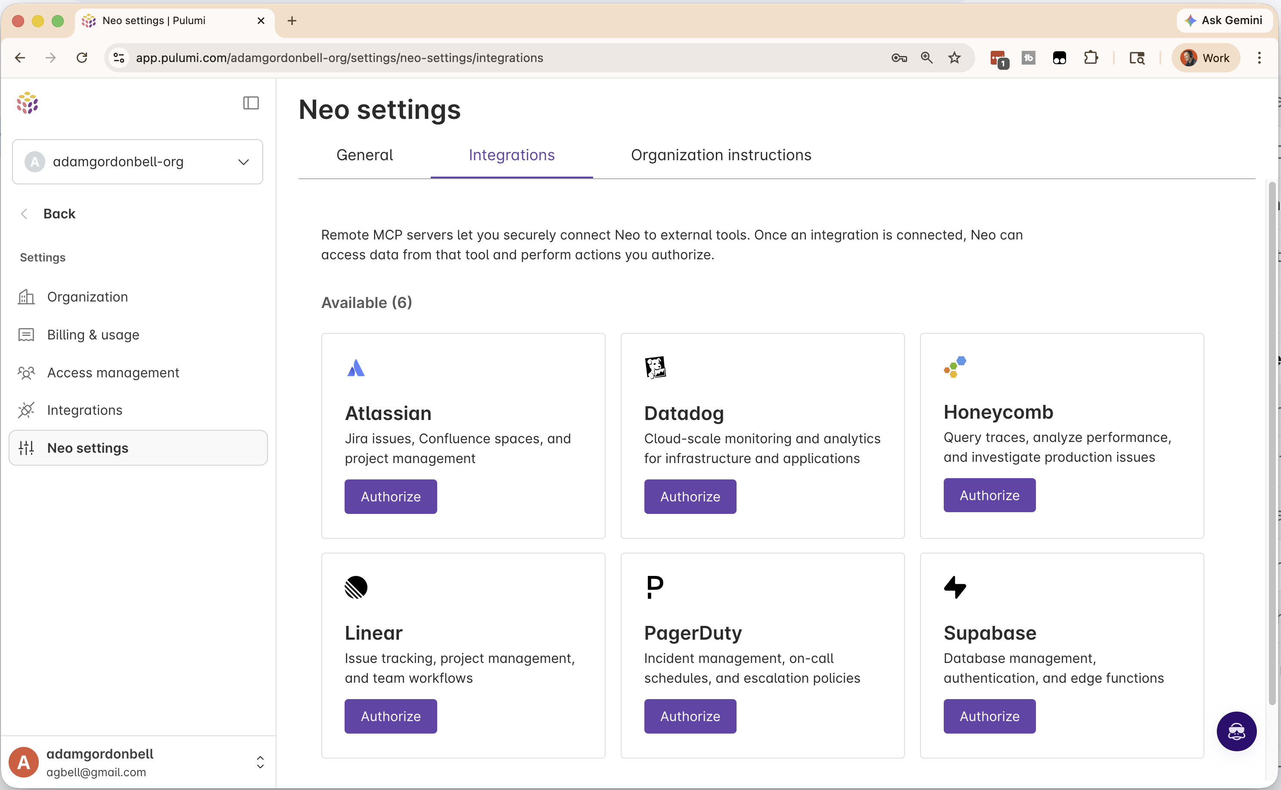The image size is (1281, 790).
Task: Authorize the Atlassian integration
Action: [x=390, y=496]
